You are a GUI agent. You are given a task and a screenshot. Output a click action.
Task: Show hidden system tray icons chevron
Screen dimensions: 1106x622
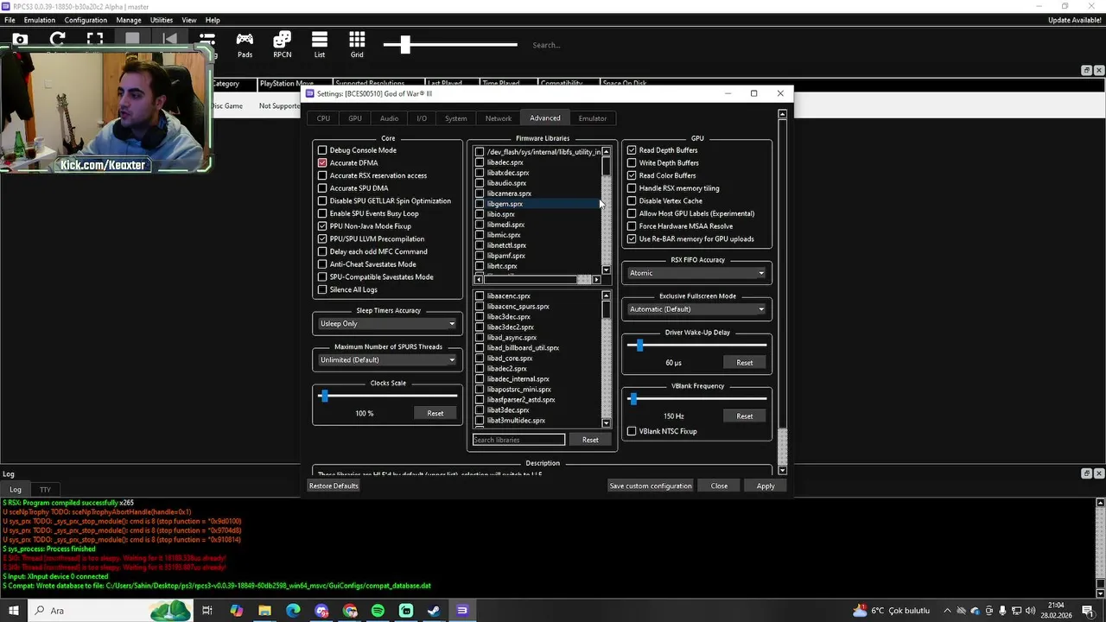(x=948, y=611)
